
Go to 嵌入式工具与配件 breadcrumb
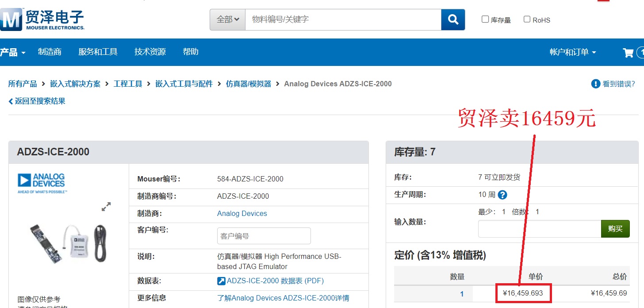coord(184,84)
